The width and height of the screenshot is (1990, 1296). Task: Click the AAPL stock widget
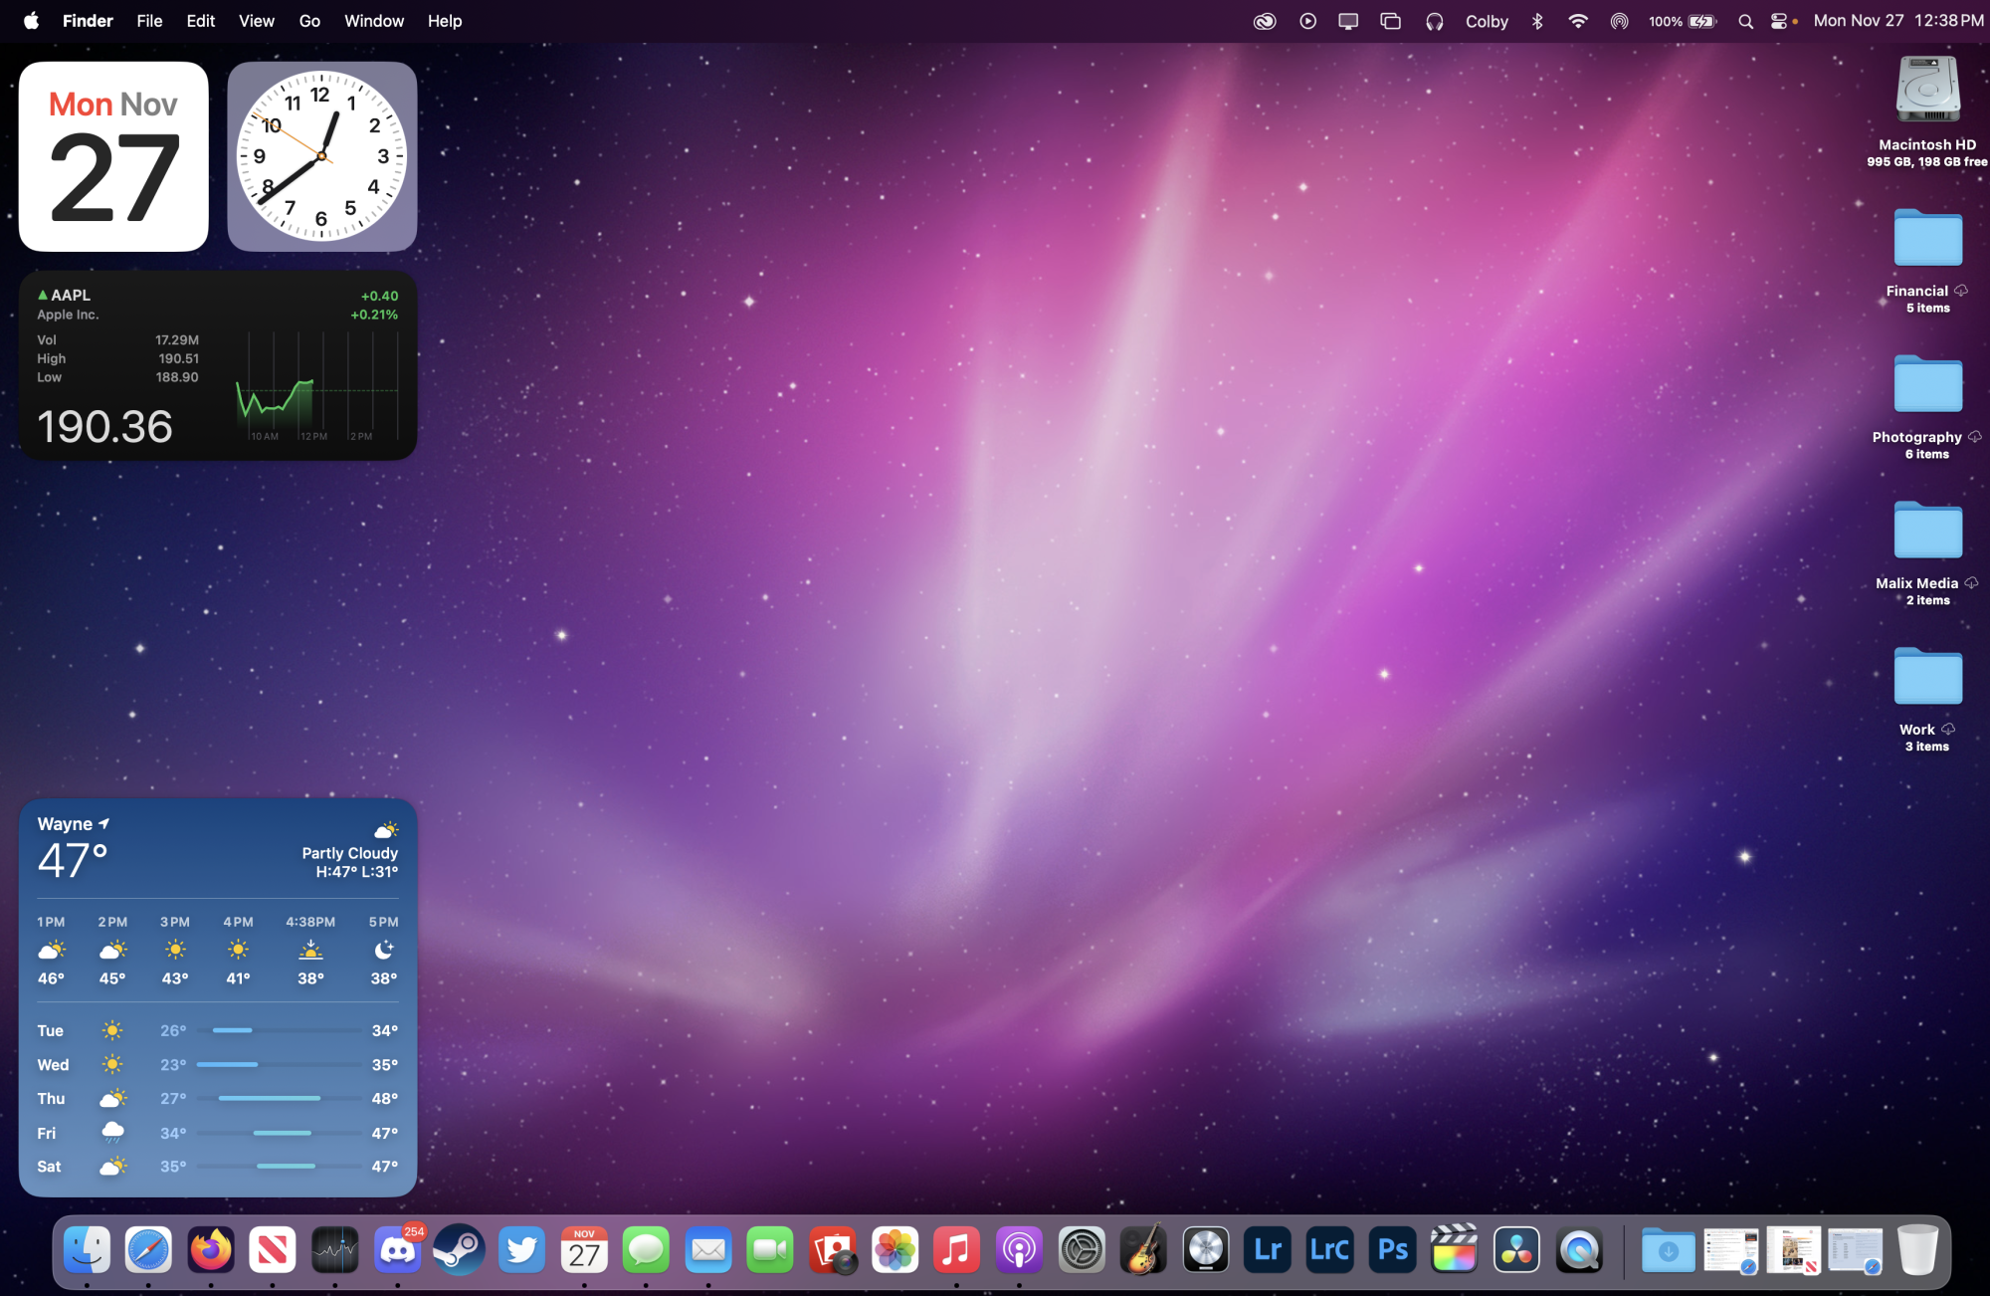coord(218,365)
